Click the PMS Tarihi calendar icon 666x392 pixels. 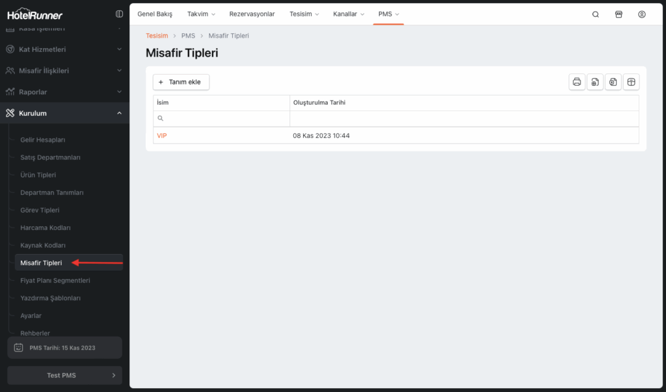click(19, 348)
